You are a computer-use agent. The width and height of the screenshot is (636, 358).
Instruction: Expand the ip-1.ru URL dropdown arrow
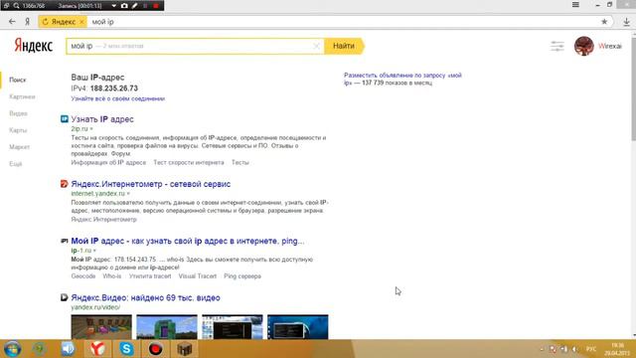point(94,251)
